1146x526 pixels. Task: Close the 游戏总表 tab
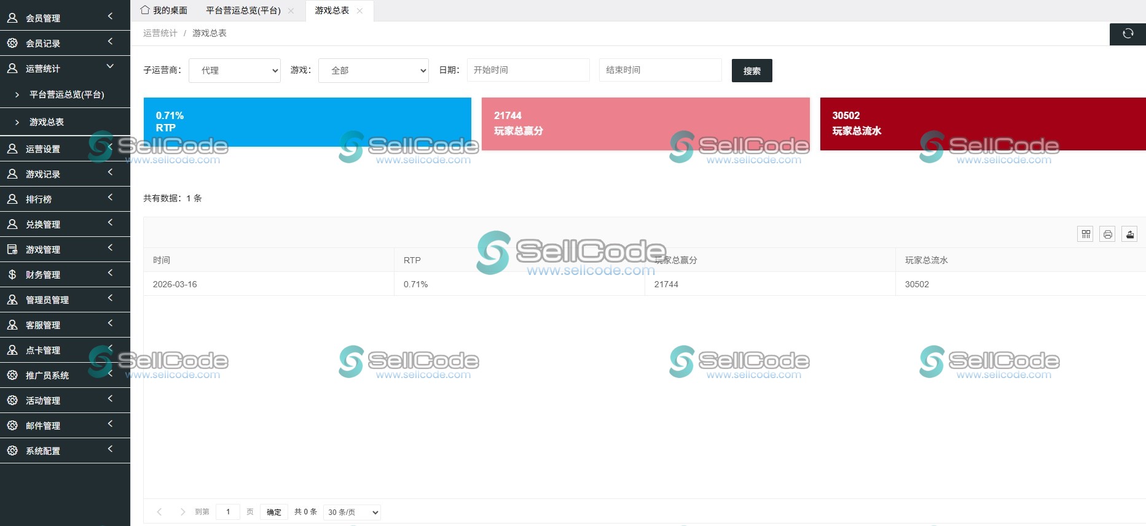point(360,10)
